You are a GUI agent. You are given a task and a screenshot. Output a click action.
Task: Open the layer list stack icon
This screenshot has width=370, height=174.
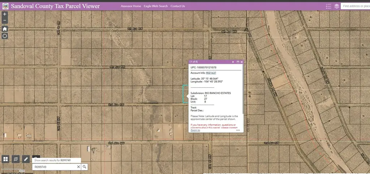[337, 6]
